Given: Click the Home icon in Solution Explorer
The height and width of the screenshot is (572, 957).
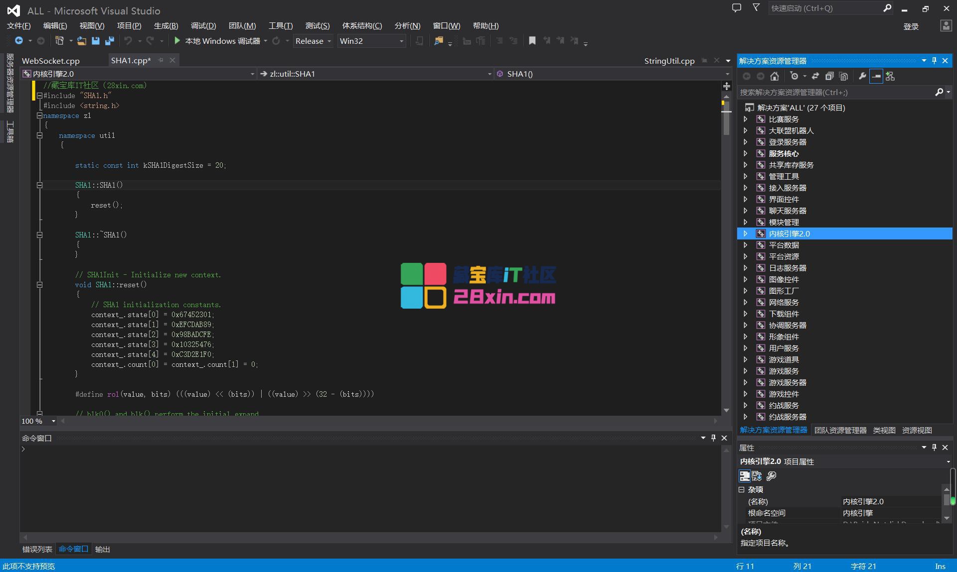Looking at the screenshot, I should point(774,76).
